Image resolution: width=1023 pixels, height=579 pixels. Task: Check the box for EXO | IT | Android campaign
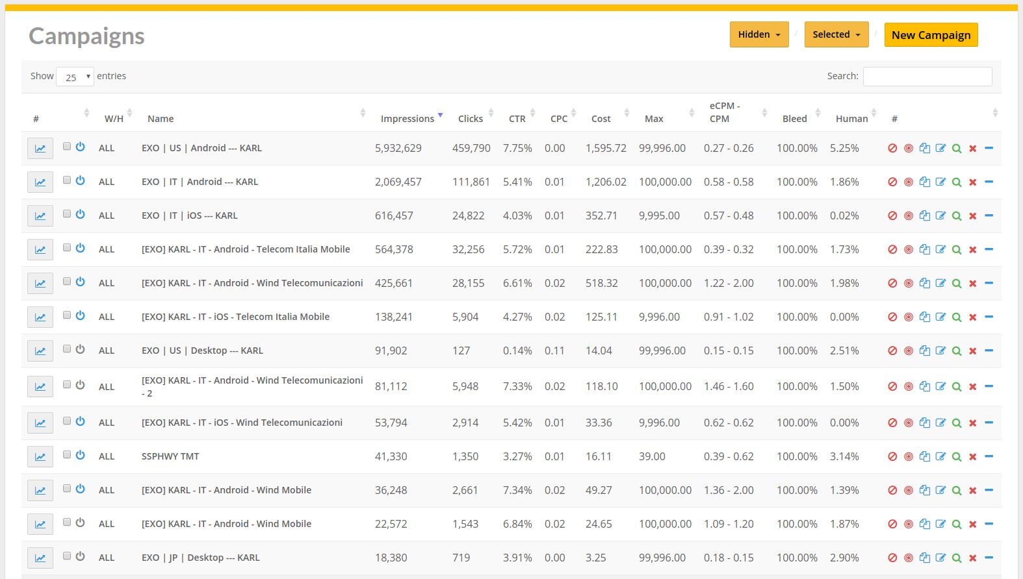tap(67, 180)
